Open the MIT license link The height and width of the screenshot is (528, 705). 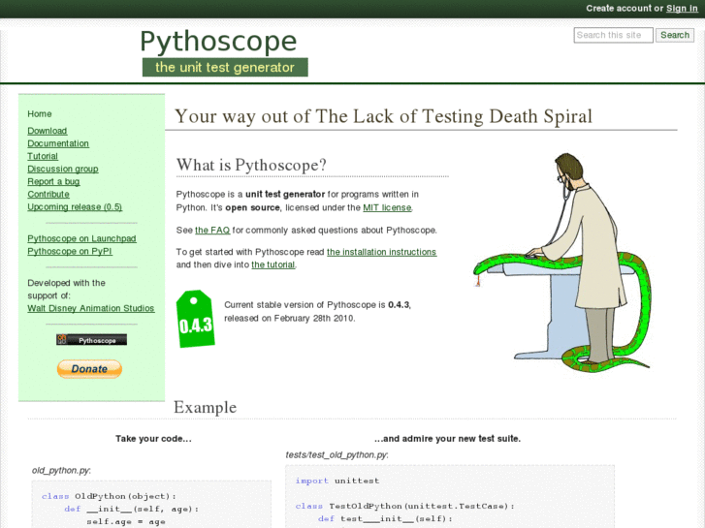click(x=387, y=207)
